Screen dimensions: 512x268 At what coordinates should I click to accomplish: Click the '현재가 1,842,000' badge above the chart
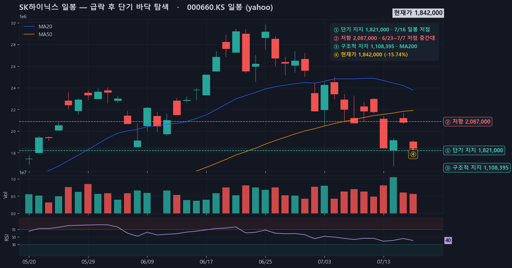pos(418,13)
